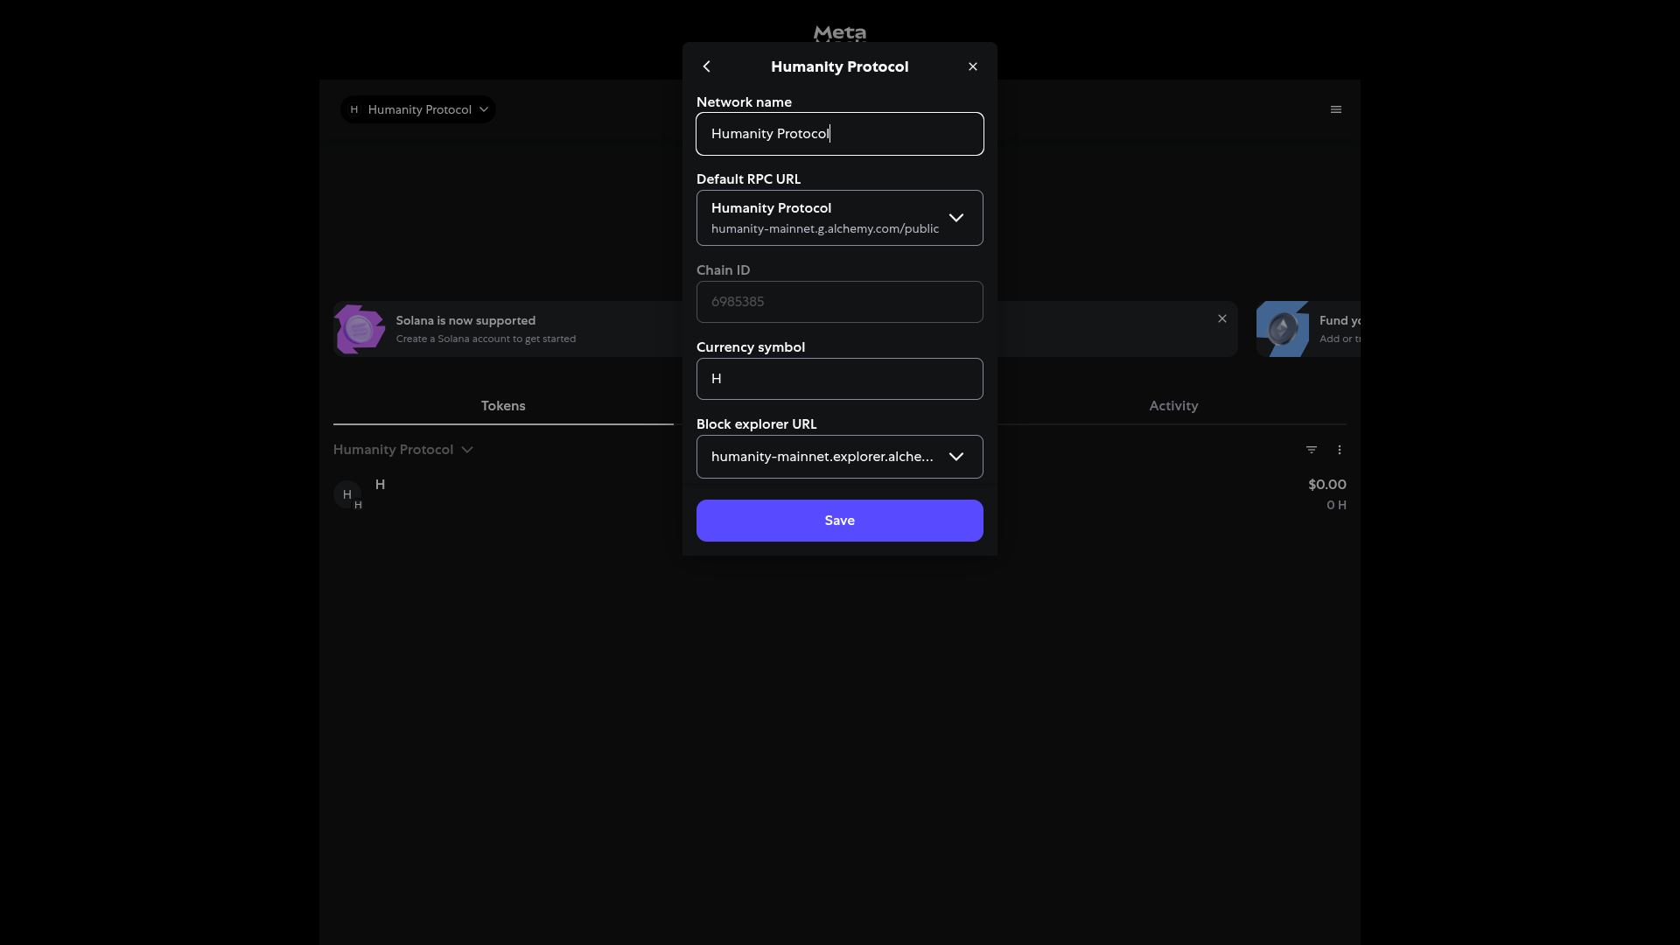Click the Ethereum coin fund banner icon

1282,329
